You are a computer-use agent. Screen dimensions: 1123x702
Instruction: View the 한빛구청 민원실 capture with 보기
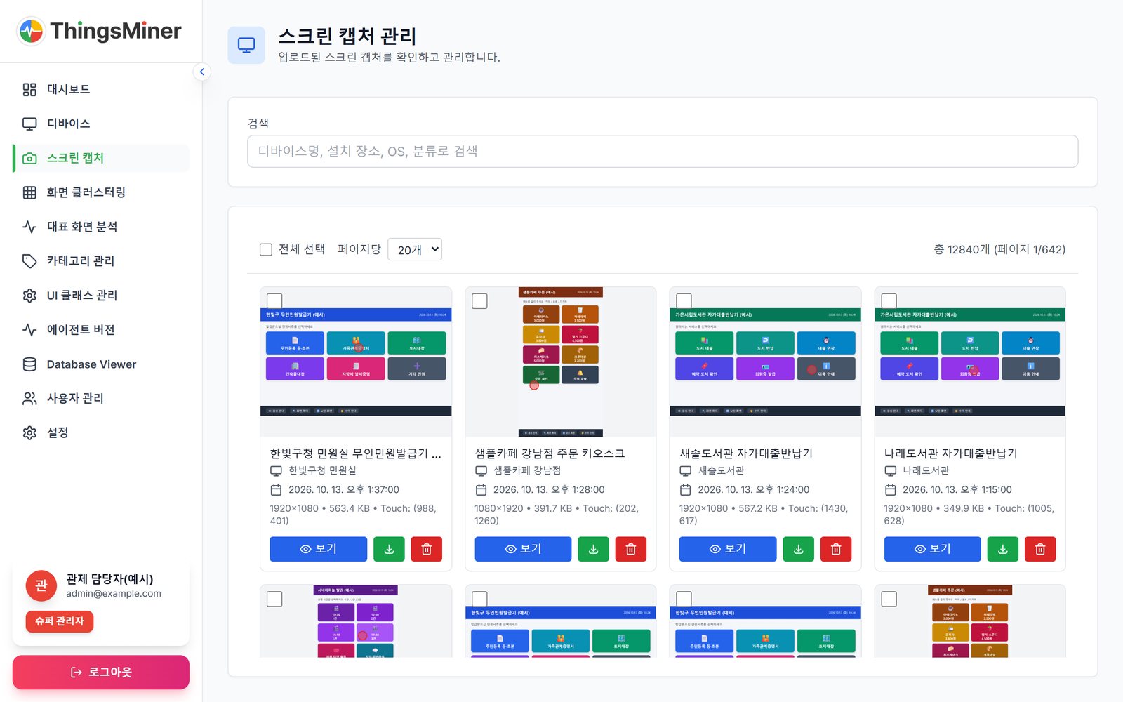(x=319, y=549)
